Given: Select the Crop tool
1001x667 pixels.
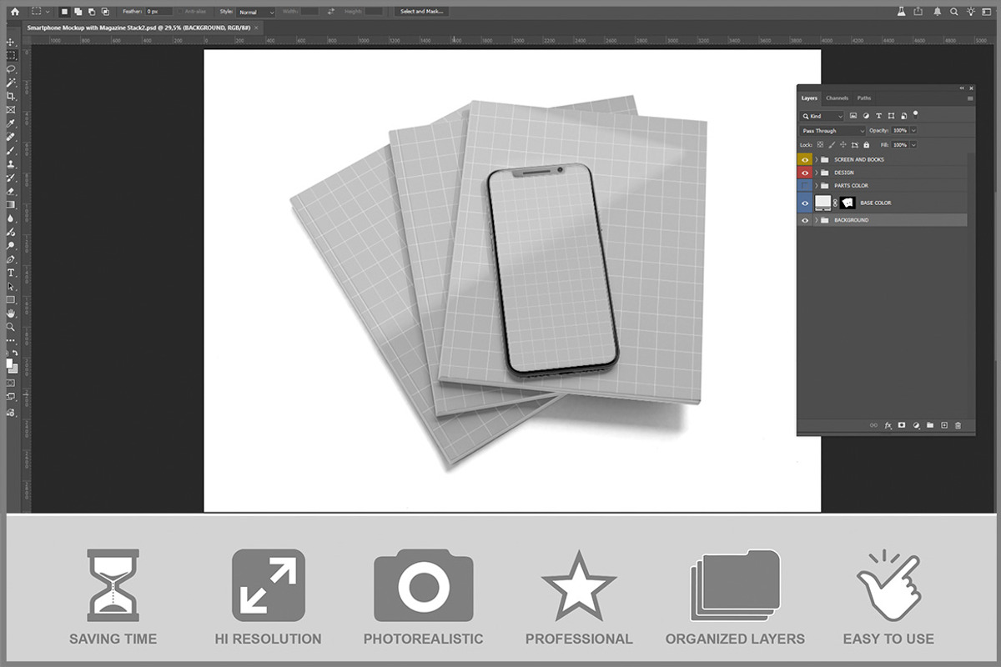Looking at the screenshot, I should point(11,96).
